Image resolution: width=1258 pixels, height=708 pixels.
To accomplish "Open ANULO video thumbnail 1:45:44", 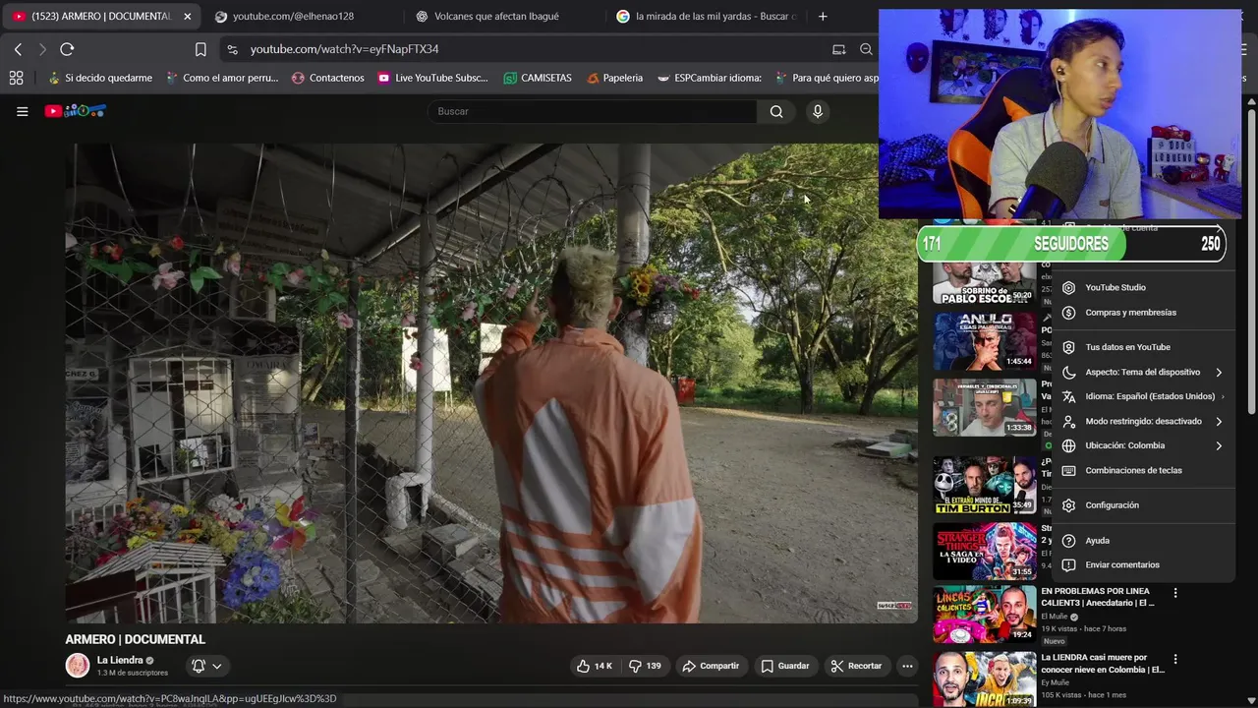I will click(x=984, y=341).
